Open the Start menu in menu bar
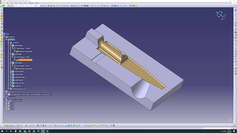The height and width of the screenshot is (133, 237). point(3,3)
